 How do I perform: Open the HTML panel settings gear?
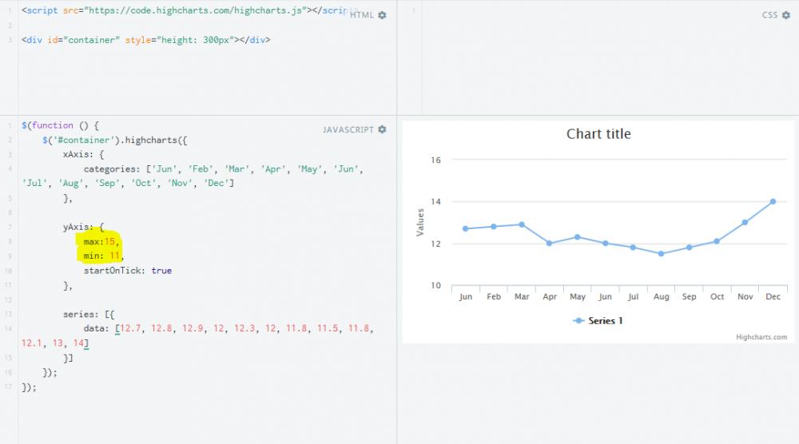click(x=382, y=15)
